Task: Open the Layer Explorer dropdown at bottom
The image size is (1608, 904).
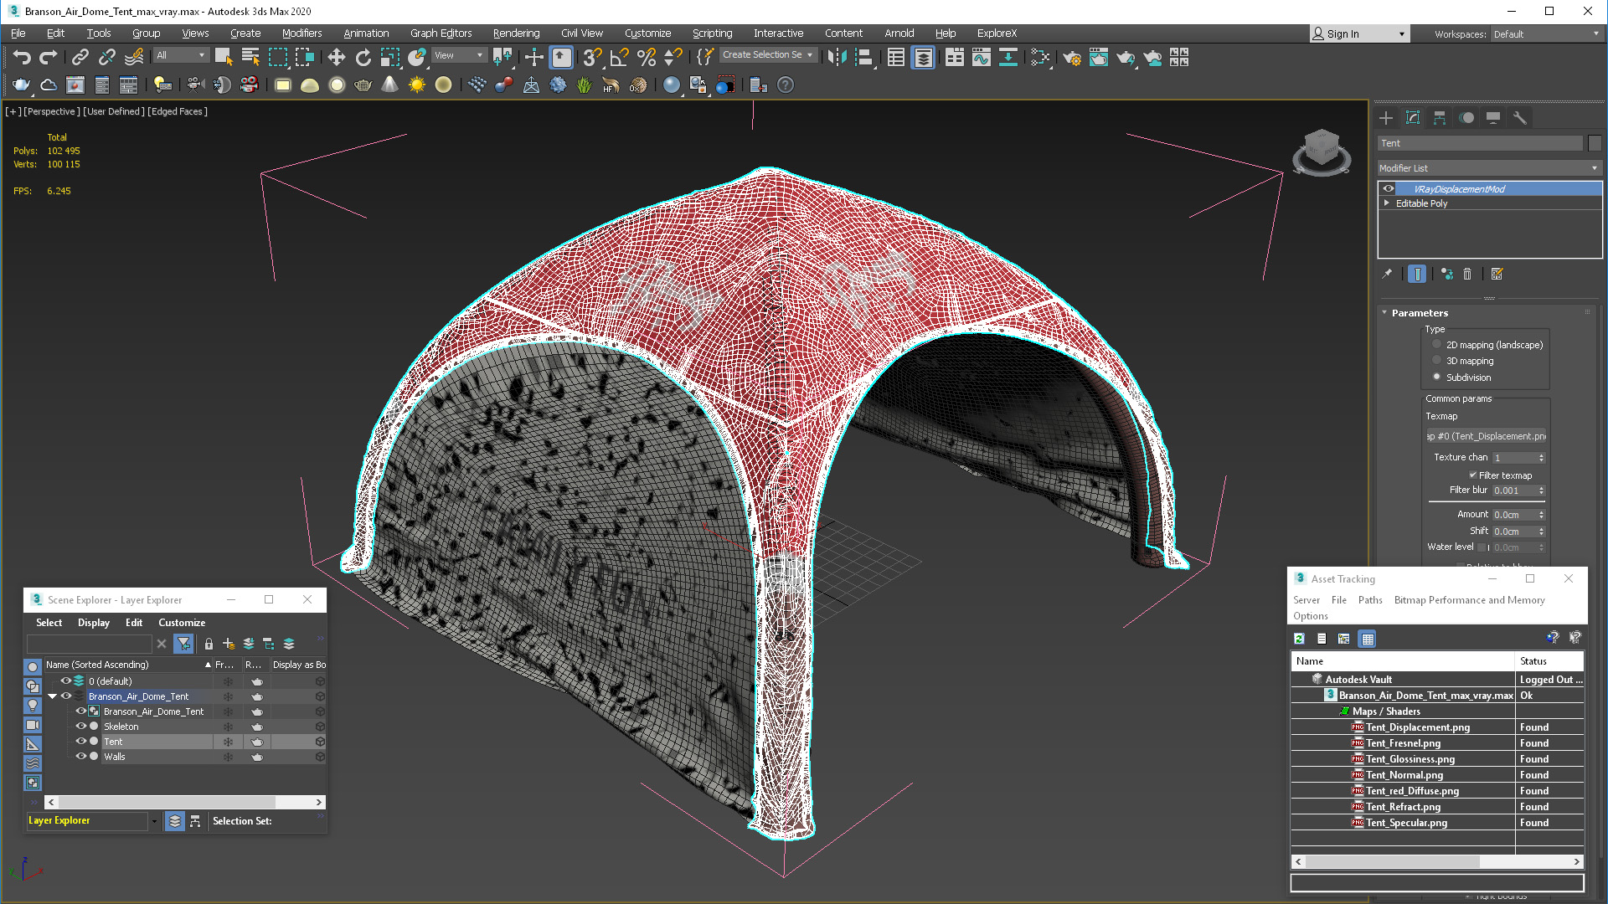Action: coord(154,821)
